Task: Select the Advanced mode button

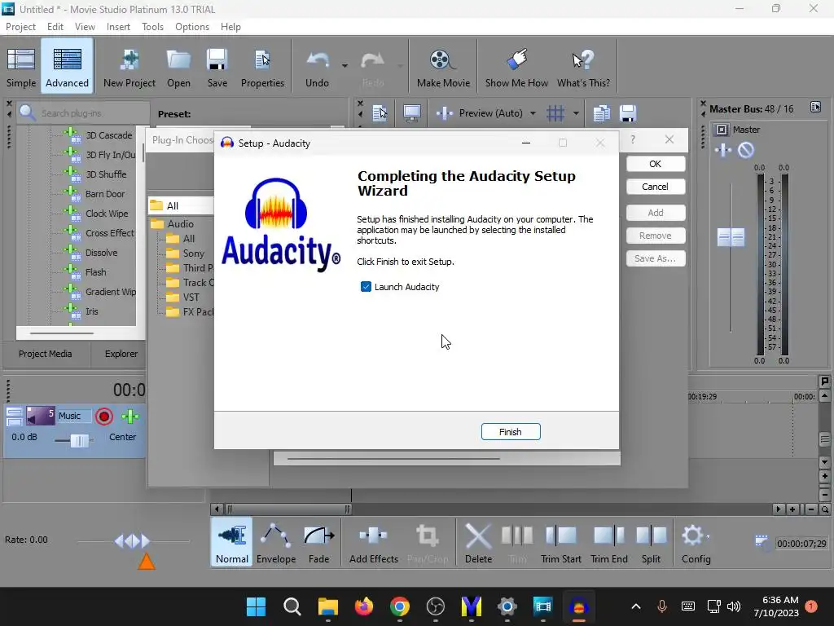Action: point(67,67)
